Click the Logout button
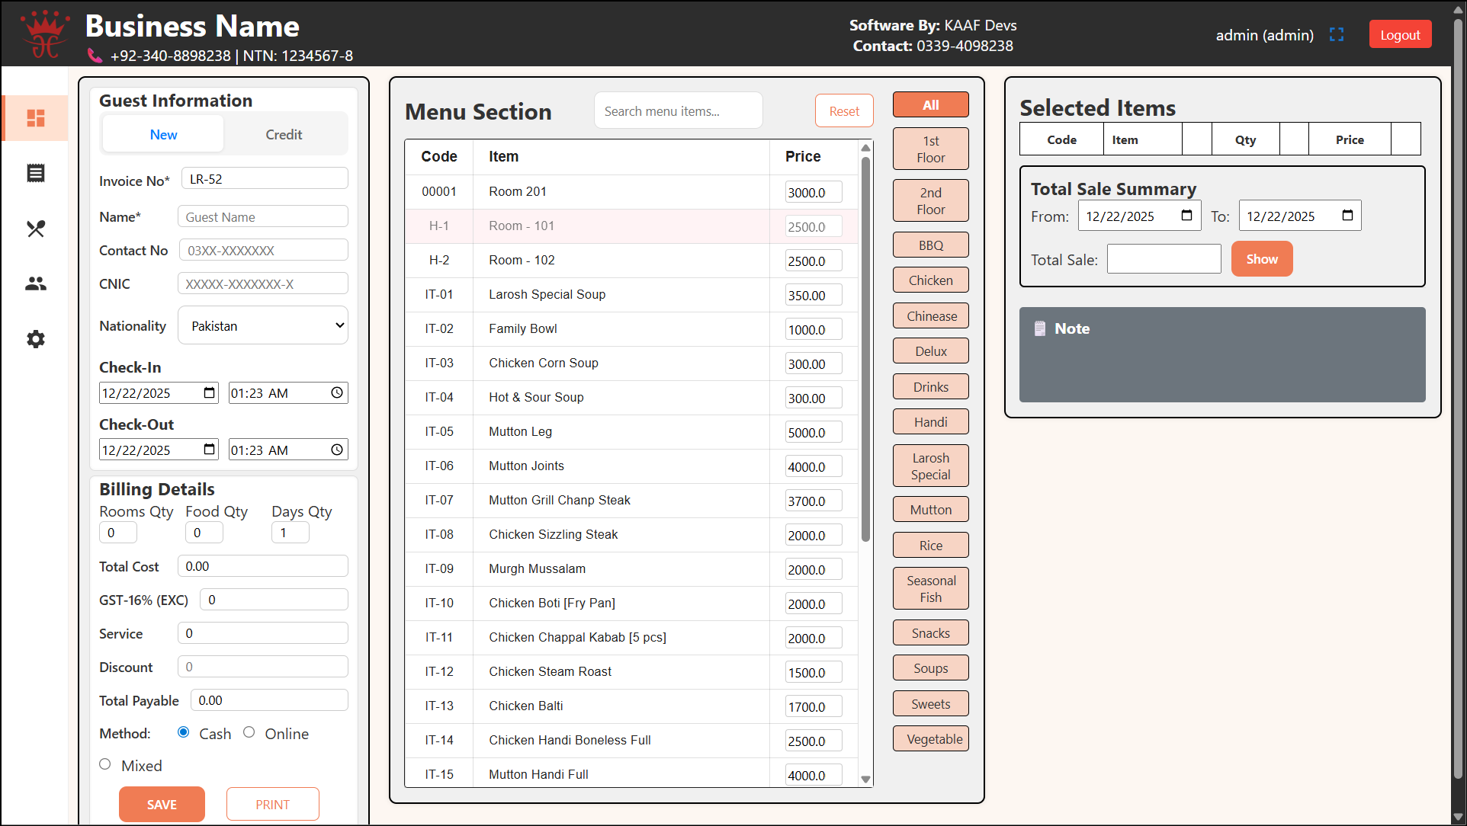1467x826 pixels. pyautogui.click(x=1400, y=35)
